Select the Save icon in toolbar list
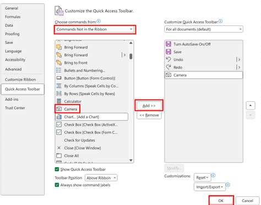Screen dimensions: 261x205 [x=168, y=52]
